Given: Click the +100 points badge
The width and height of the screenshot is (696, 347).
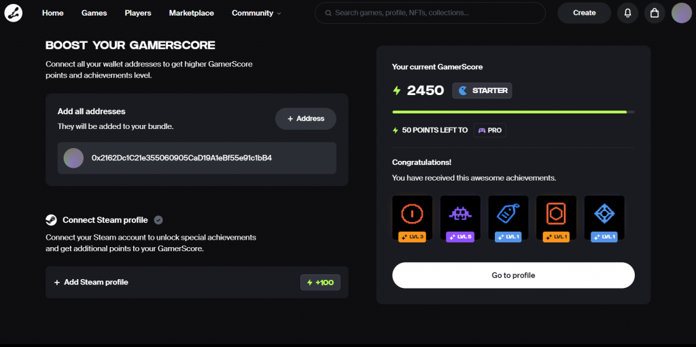Looking at the screenshot, I should tap(321, 282).
